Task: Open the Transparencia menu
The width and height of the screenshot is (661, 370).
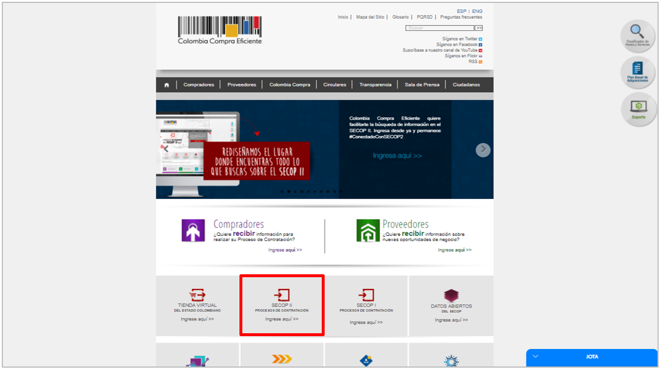Action: [375, 85]
